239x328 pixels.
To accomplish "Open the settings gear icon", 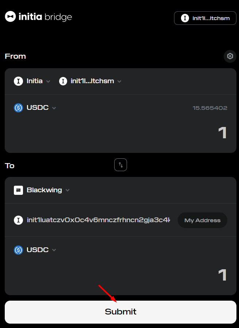I will [230, 56].
